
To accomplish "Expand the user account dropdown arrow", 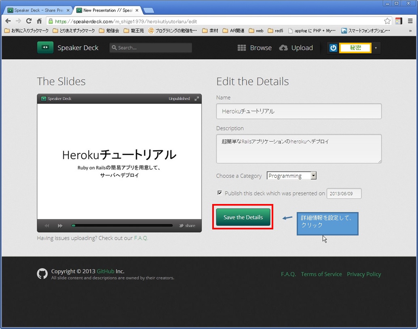I will coord(376,48).
